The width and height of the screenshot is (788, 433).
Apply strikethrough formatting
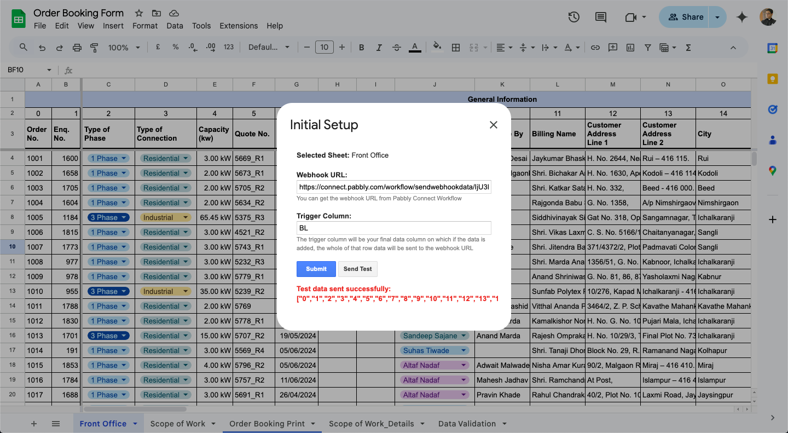397,48
